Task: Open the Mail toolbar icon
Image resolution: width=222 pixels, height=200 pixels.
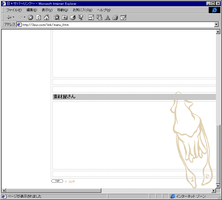Action: tap(99, 17)
